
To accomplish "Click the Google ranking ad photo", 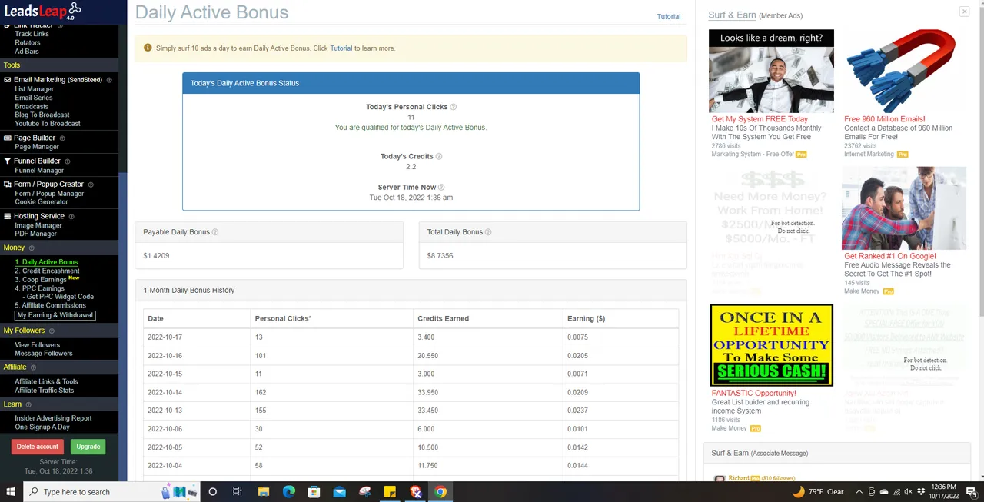I will pyautogui.click(x=904, y=208).
